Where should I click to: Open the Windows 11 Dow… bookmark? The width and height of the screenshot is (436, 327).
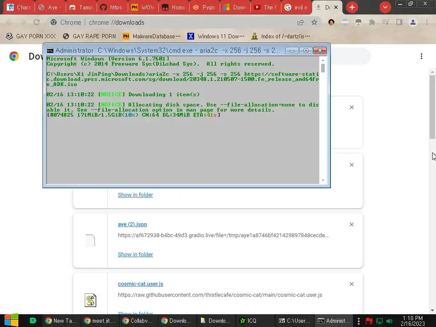click(x=216, y=36)
